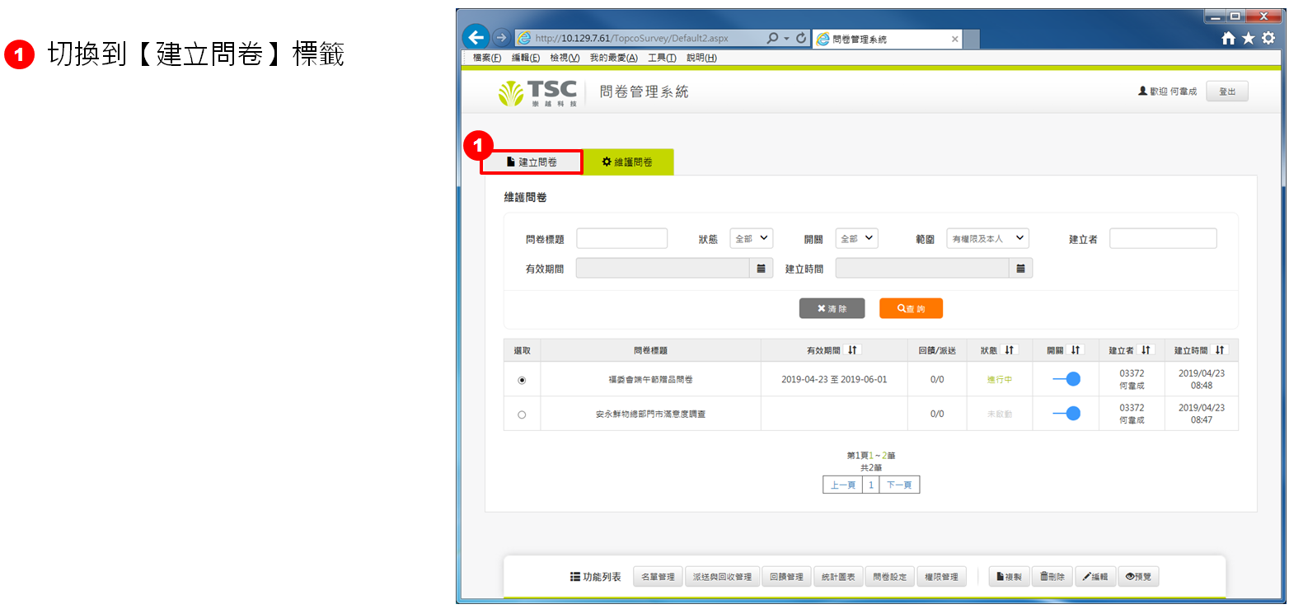Click the orange 查詢 button
Screen dimensions: 1289x609
pyautogui.click(x=911, y=308)
